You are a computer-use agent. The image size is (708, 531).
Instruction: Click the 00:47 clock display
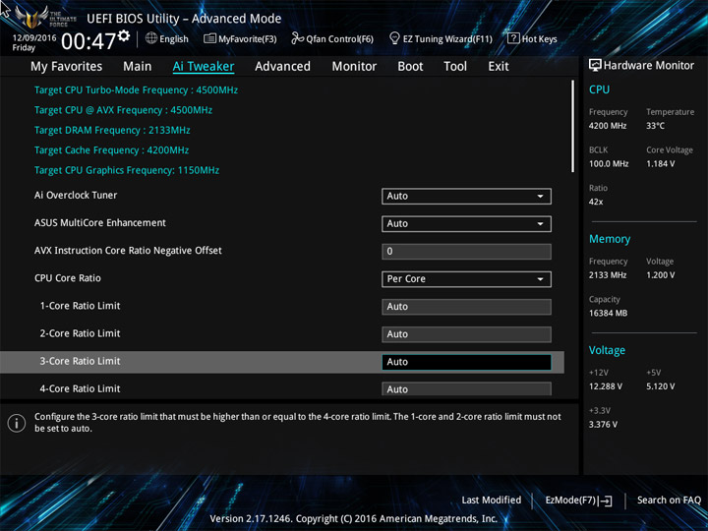[88, 41]
